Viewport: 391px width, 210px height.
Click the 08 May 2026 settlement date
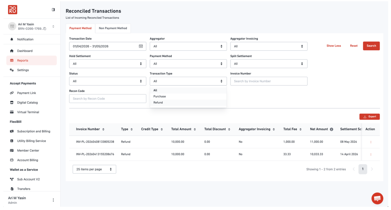pos(349,142)
